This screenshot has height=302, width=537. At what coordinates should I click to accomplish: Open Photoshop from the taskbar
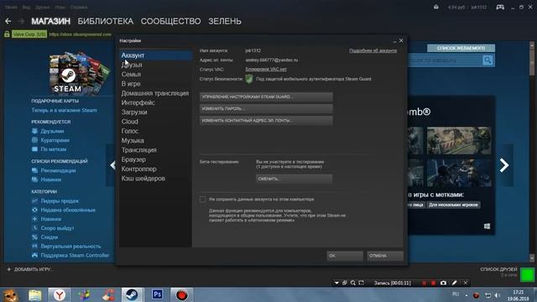pos(157,294)
